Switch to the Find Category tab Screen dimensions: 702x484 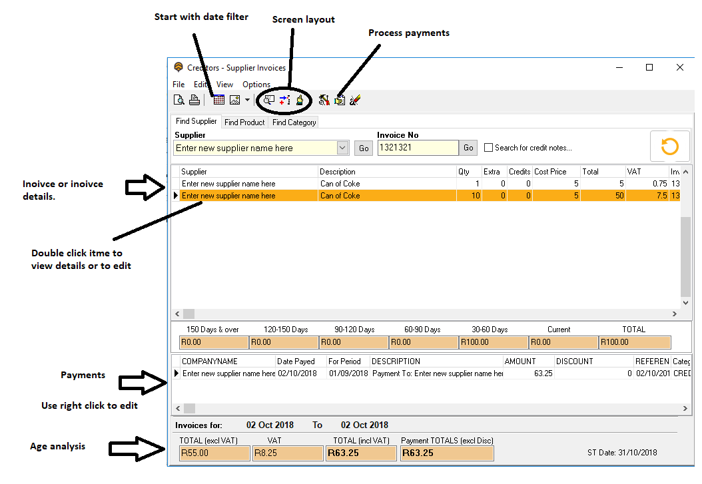tap(294, 122)
